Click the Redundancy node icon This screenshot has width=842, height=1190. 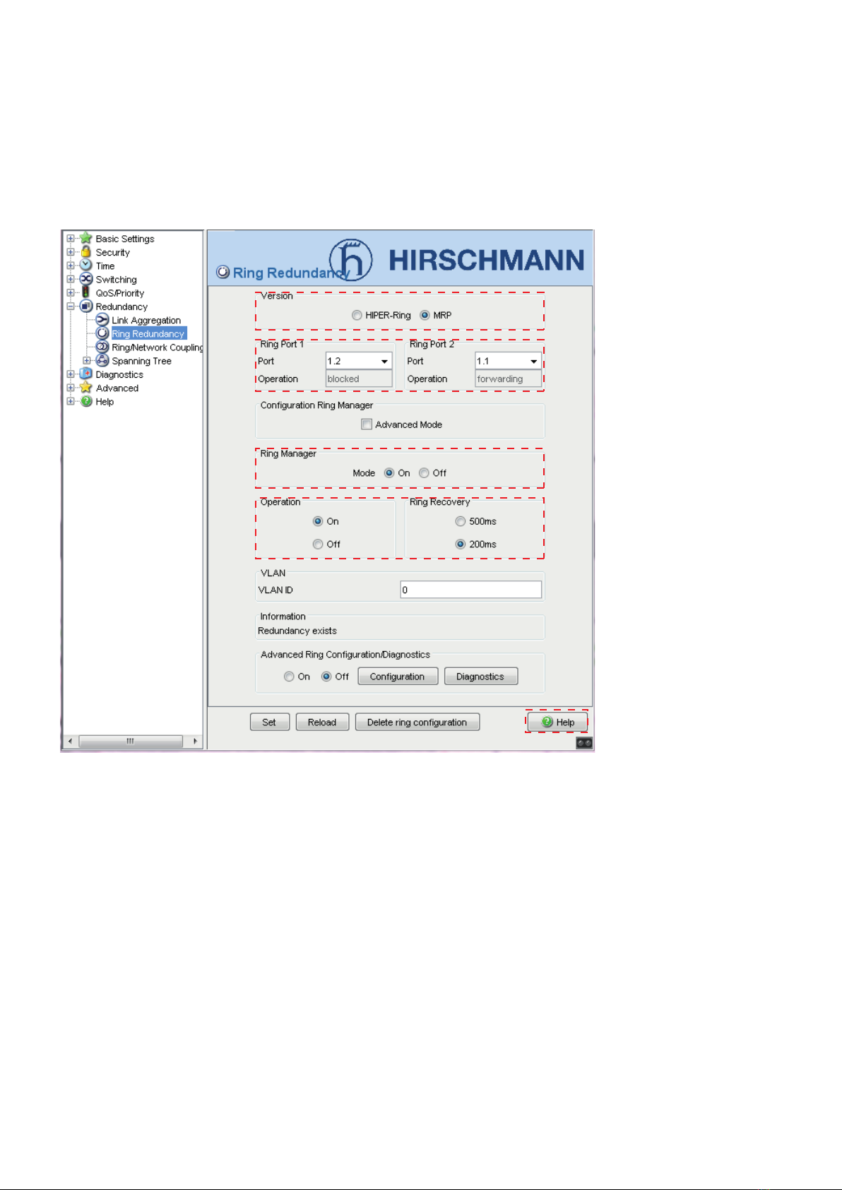[x=86, y=306]
